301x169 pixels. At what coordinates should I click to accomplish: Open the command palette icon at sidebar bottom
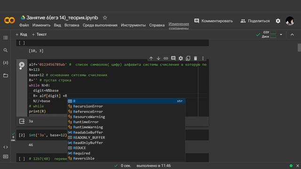point(6,156)
